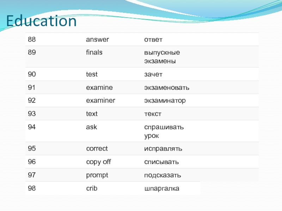Screen dimensions: 282x211
Task: Select the number 98 cell
Action: tap(32, 188)
